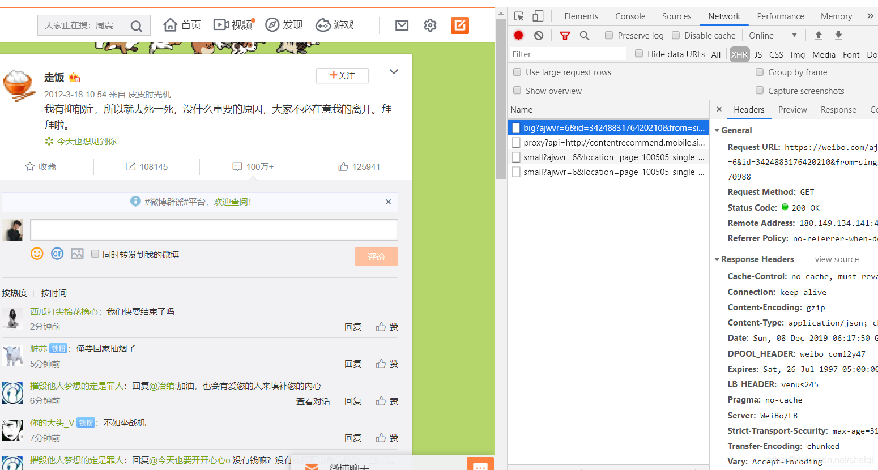
Task: Open the Weibo messages envelope icon
Action: (402, 25)
